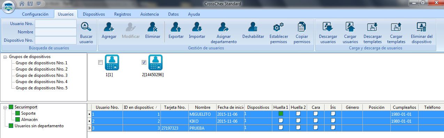Click the MIGUELITO name cell
The width and height of the screenshot is (444, 138).
[x=202, y=114]
